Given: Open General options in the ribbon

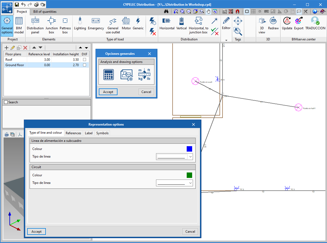Looking at the screenshot, I should click(7, 25).
